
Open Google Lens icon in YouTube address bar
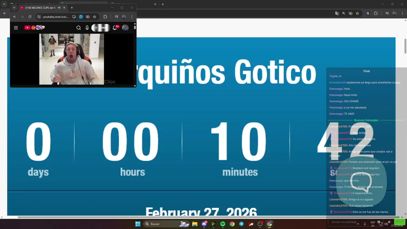(x=81, y=17)
